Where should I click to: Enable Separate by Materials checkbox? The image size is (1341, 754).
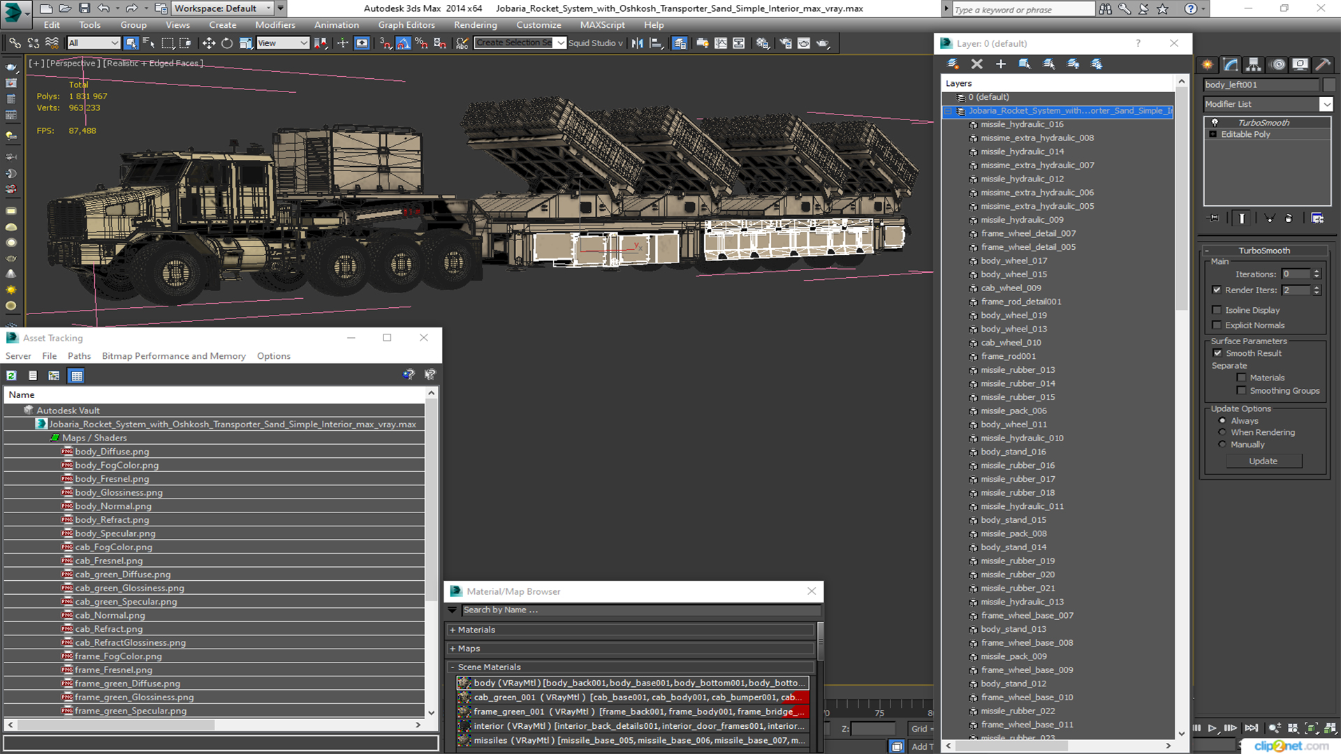[1241, 378]
